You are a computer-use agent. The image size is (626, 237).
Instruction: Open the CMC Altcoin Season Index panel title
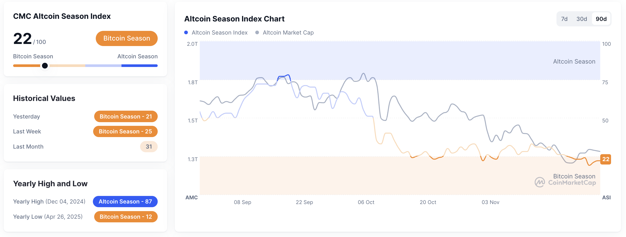62,16
